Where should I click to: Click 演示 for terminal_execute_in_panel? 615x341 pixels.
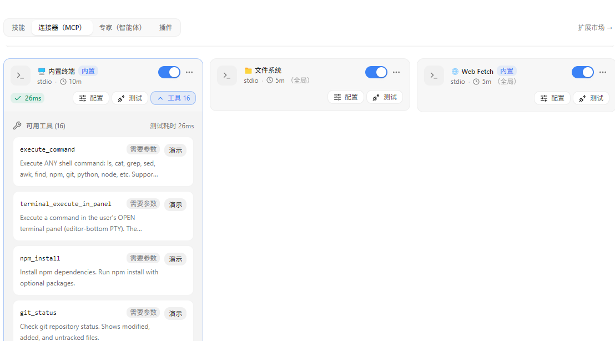(x=175, y=205)
